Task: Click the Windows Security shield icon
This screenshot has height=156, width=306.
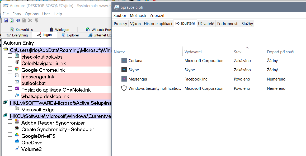Action: point(124,88)
